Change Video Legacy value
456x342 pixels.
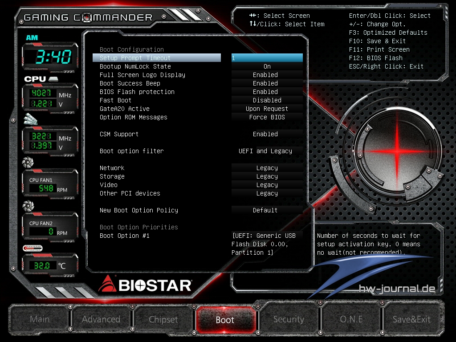[267, 185]
